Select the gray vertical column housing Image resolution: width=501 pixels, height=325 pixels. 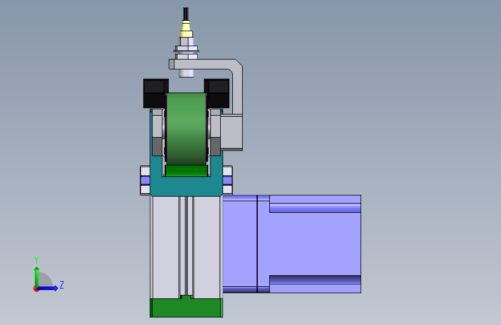pos(186,248)
